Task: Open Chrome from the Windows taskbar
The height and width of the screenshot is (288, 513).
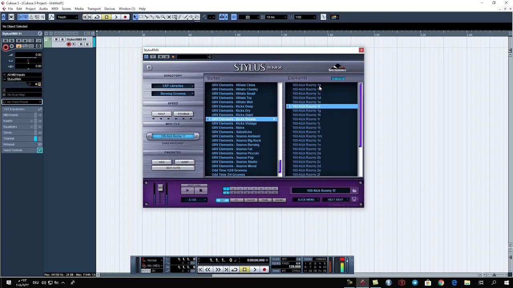Action: [441, 283]
